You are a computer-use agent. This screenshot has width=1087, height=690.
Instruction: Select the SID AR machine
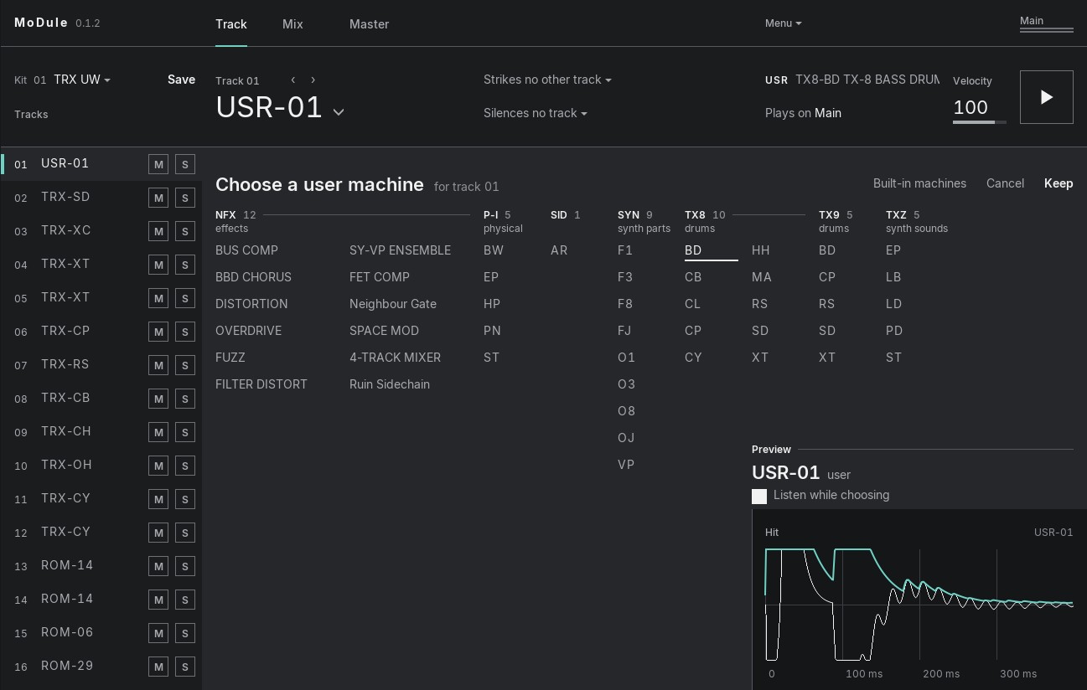point(559,250)
